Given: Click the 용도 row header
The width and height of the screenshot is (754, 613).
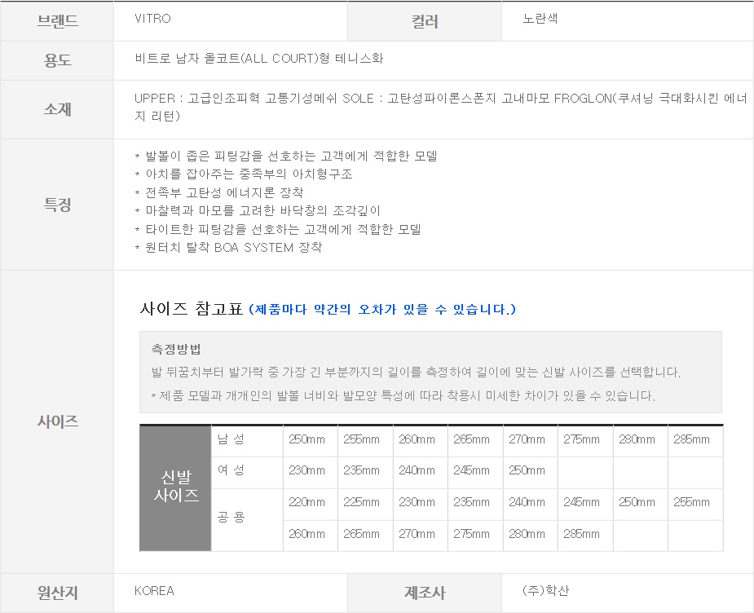Looking at the screenshot, I should pos(57,60).
